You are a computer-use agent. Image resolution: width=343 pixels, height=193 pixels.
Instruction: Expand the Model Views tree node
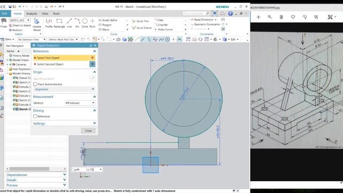[8, 60]
